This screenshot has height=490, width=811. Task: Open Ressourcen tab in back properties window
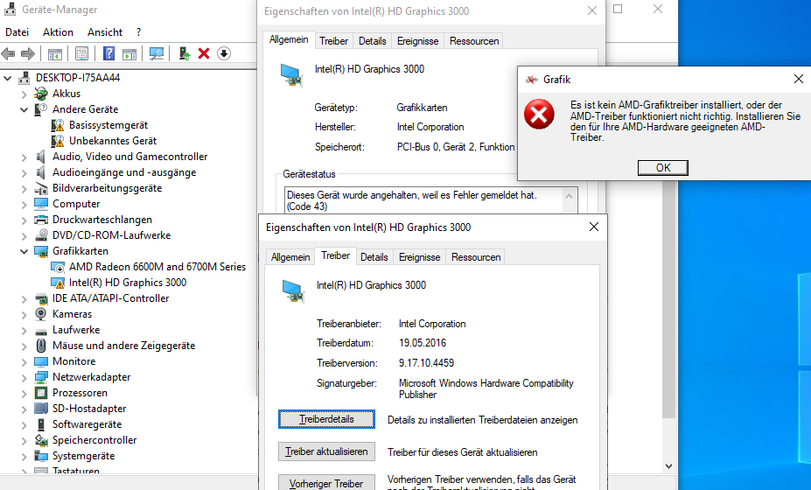tap(474, 41)
